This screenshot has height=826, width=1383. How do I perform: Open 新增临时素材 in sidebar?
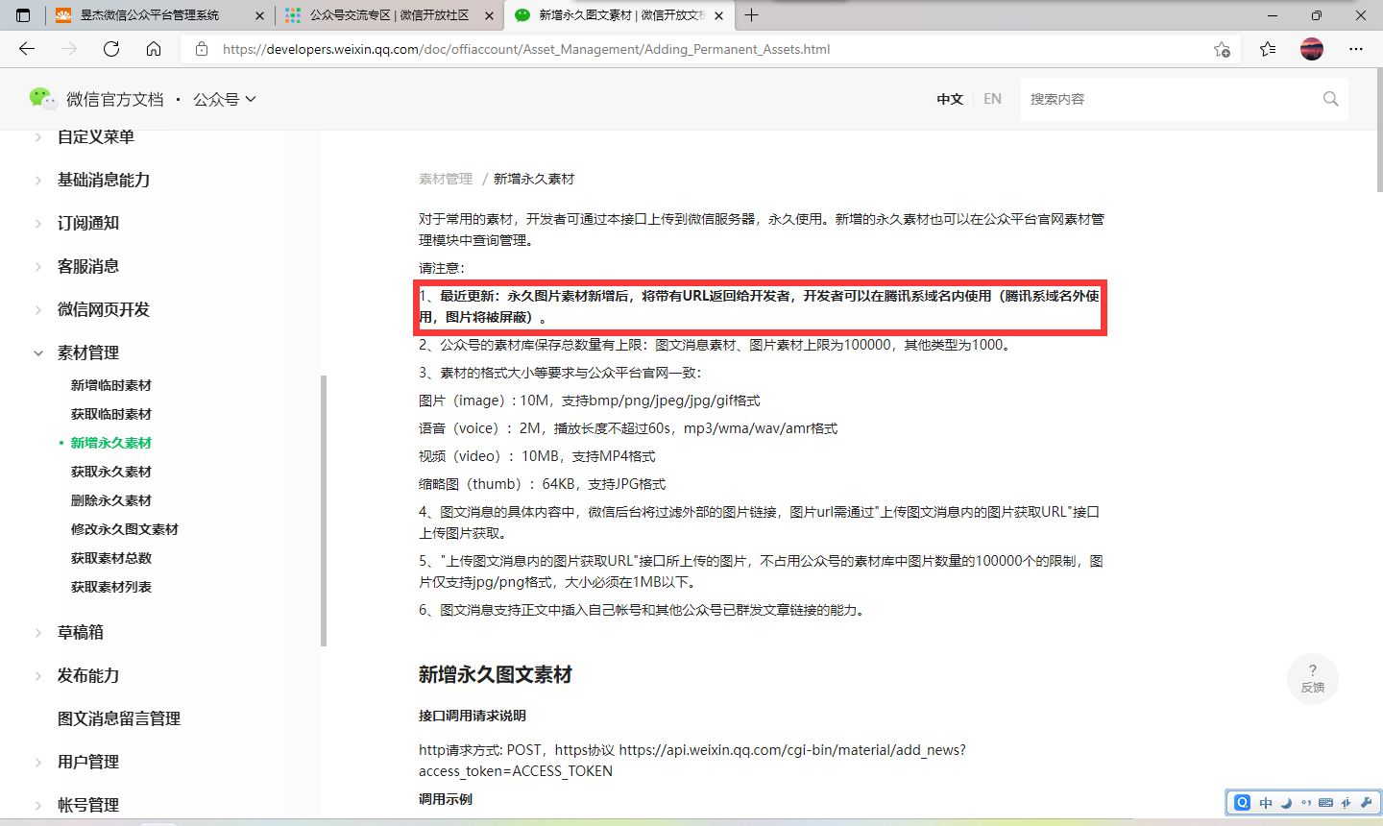coord(111,385)
